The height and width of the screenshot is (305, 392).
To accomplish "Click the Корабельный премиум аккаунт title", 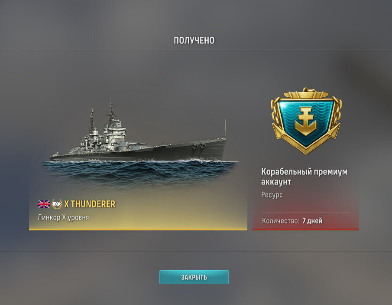I will pos(304,177).
